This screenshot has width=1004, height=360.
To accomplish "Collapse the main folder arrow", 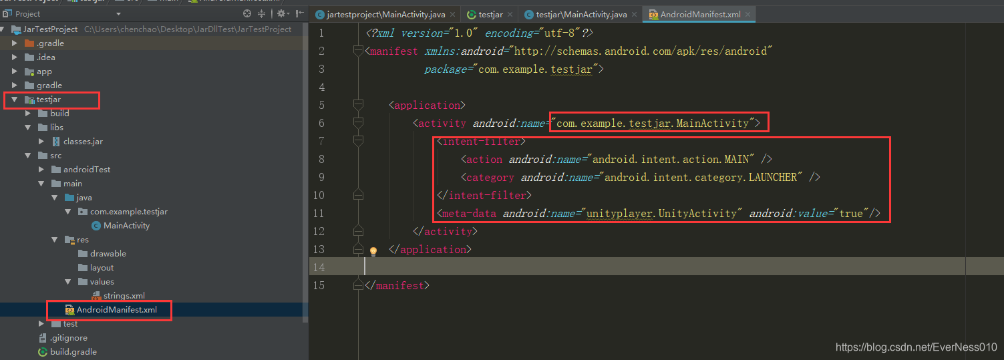I will point(41,184).
